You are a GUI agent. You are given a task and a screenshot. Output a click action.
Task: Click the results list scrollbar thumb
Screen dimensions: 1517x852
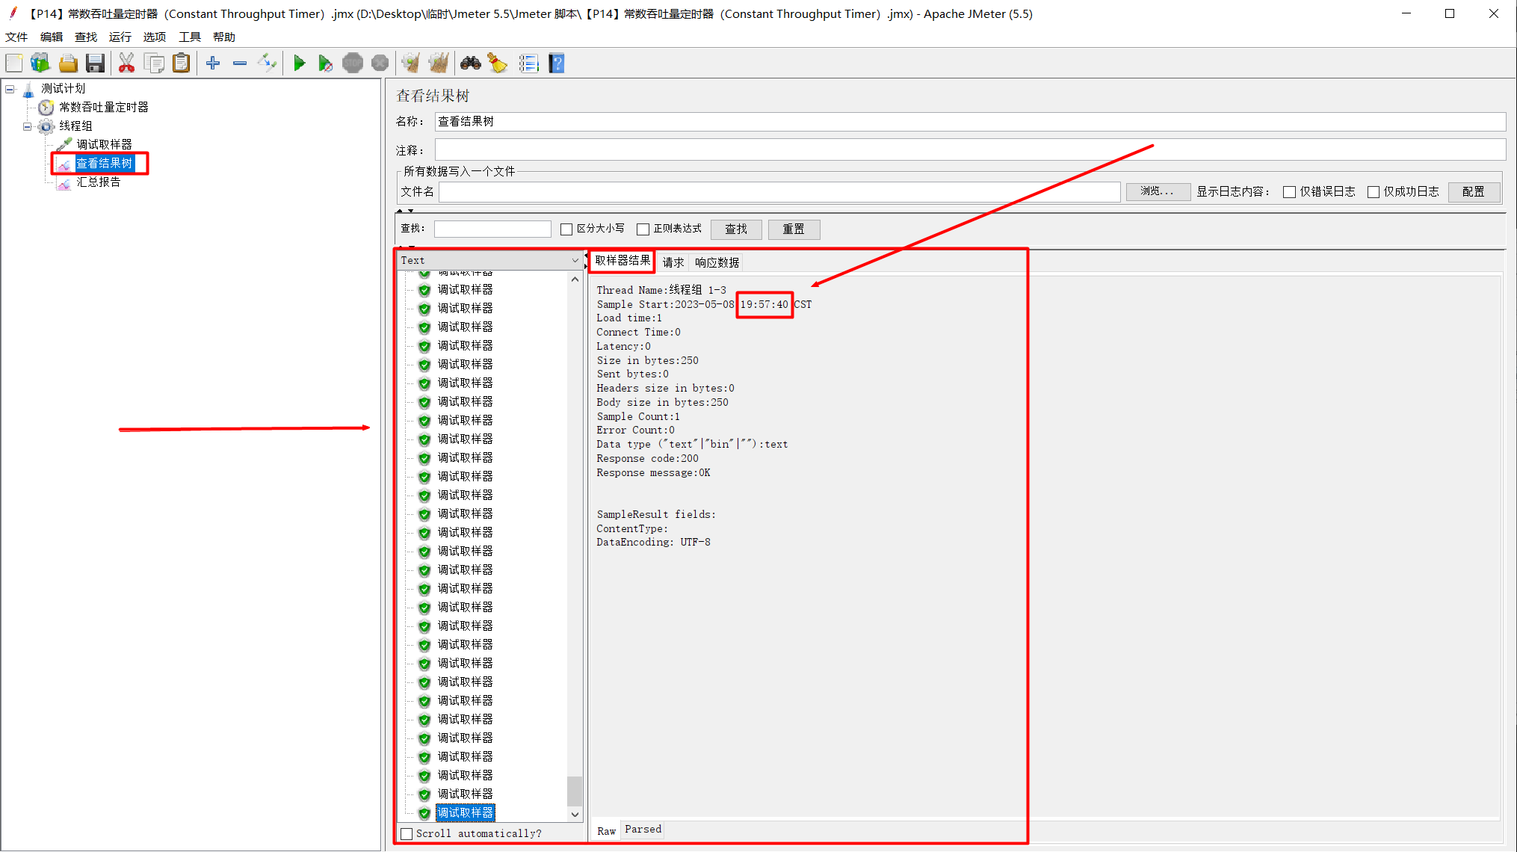(x=575, y=791)
